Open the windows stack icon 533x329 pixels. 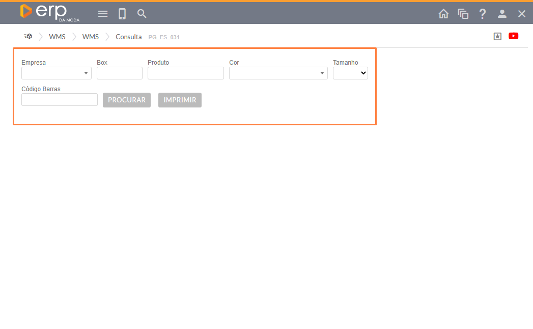(x=463, y=14)
